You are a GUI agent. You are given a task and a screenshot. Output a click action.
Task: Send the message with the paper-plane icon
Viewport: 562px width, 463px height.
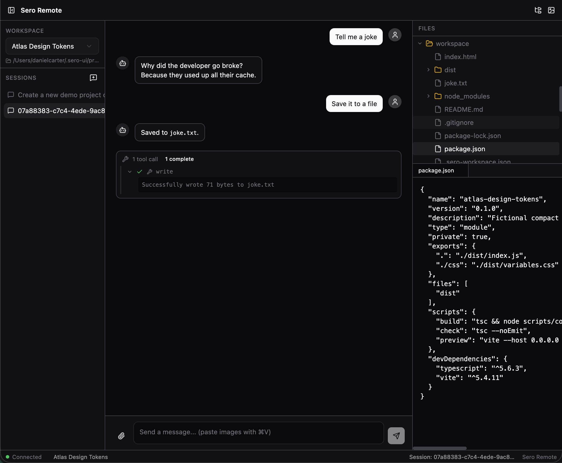click(396, 435)
